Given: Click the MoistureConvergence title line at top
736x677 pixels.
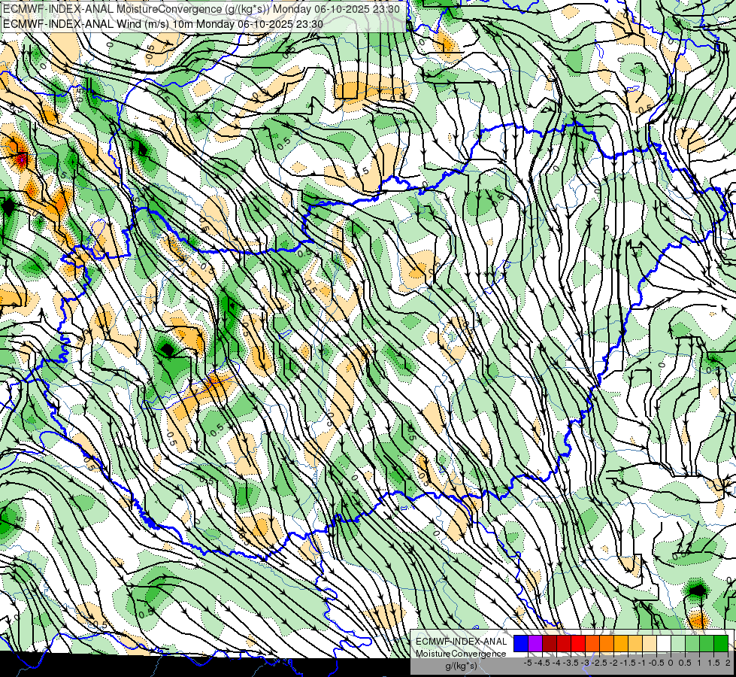Looking at the screenshot, I should click(201, 9).
